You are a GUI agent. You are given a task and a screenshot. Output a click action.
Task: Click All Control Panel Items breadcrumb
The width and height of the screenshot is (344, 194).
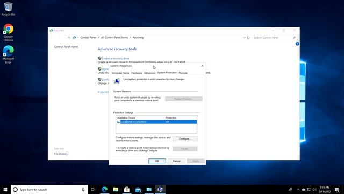pyautogui.click(x=114, y=38)
